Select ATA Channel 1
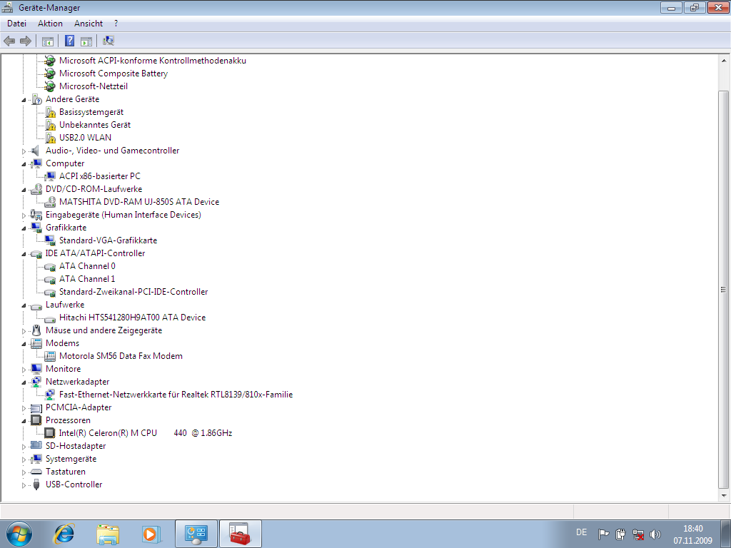 (x=87, y=279)
